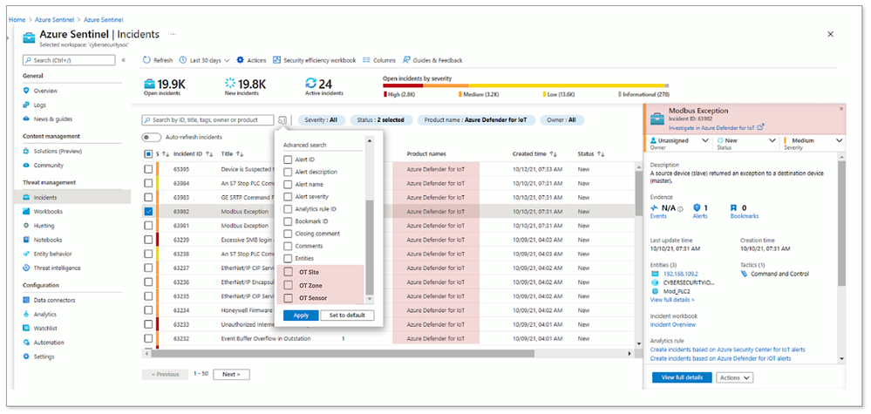The image size is (871, 414).
Task: Go to Next page of incidents
Action: tap(231, 374)
